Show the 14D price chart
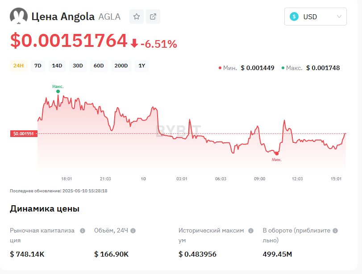 pyautogui.click(x=57, y=66)
